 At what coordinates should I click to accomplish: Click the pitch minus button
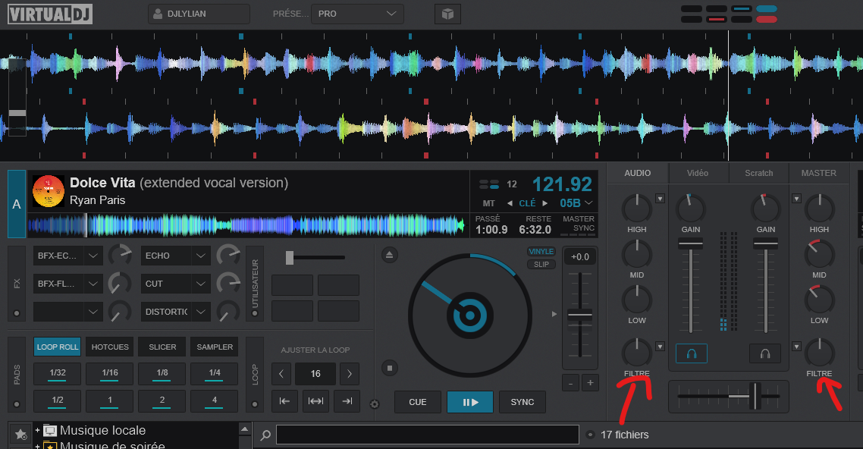click(x=571, y=383)
